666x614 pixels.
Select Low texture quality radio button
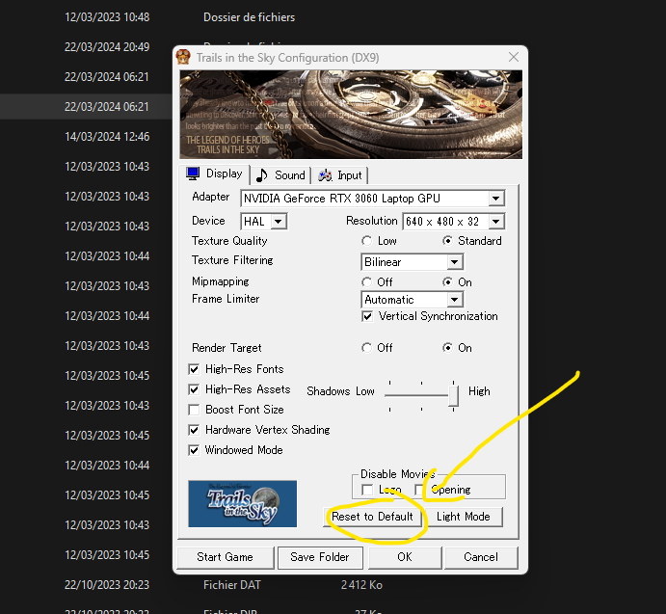[366, 241]
